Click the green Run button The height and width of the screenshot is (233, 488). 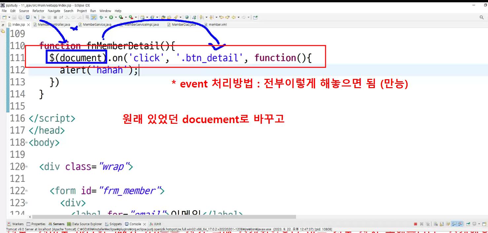[x=111, y=17]
